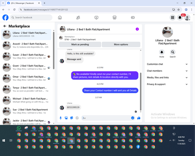
Task: Choose a sticker icon in composer
Action: pyautogui.click(x=72, y=118)
